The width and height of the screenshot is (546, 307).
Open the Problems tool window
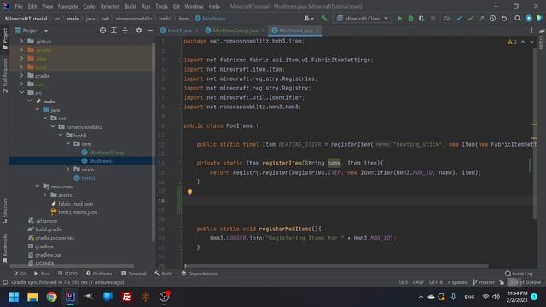click(x=99, y=274)
